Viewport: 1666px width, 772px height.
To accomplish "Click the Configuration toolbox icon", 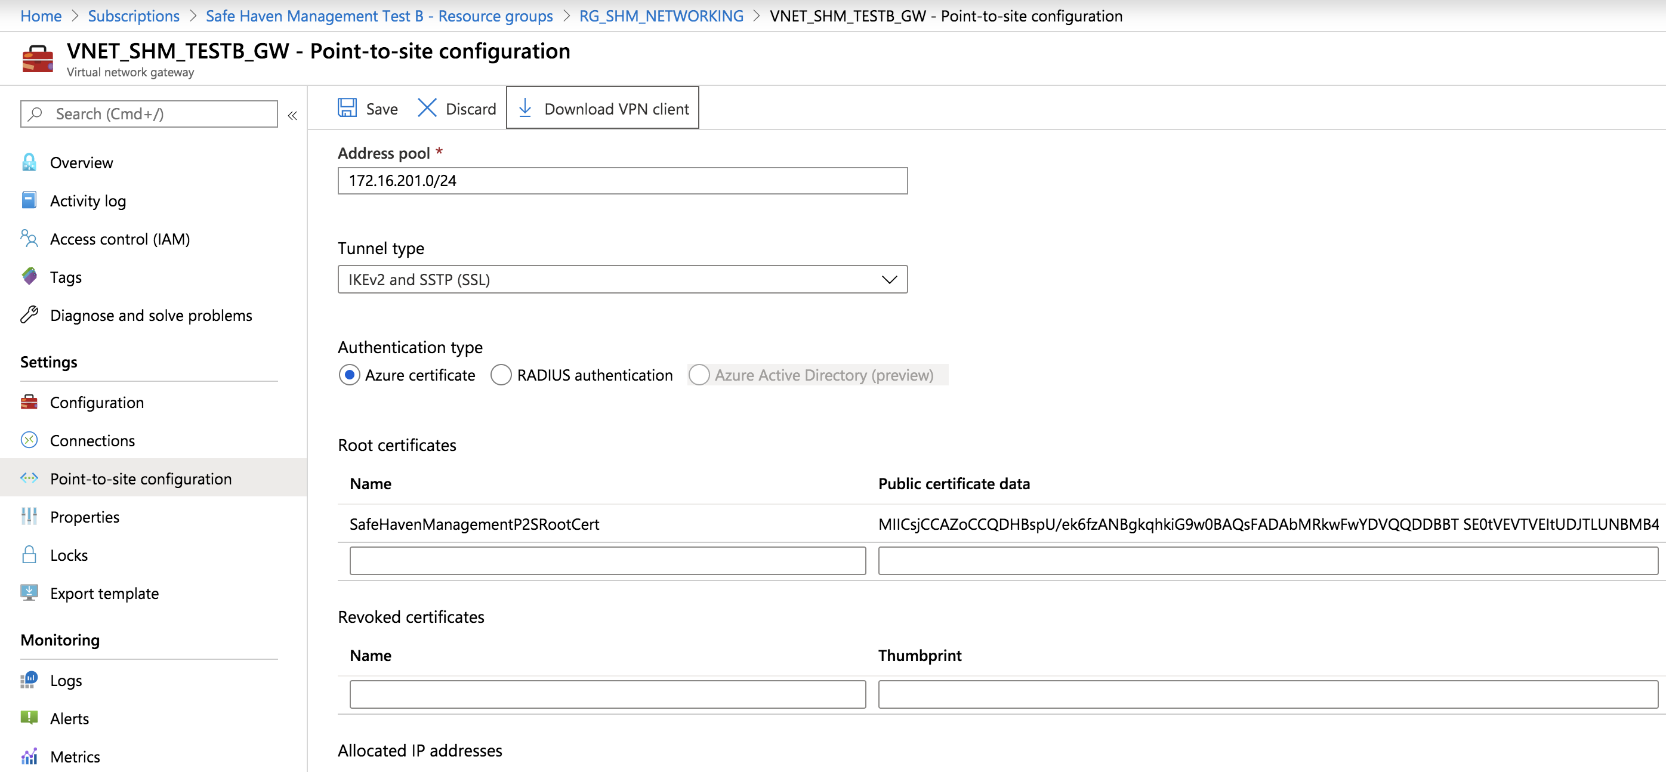I will 29,402.
